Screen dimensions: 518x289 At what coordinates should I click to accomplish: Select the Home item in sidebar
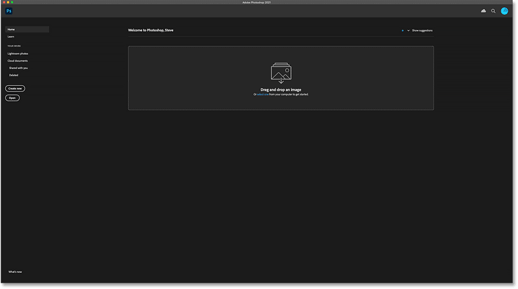pos(27,30)
